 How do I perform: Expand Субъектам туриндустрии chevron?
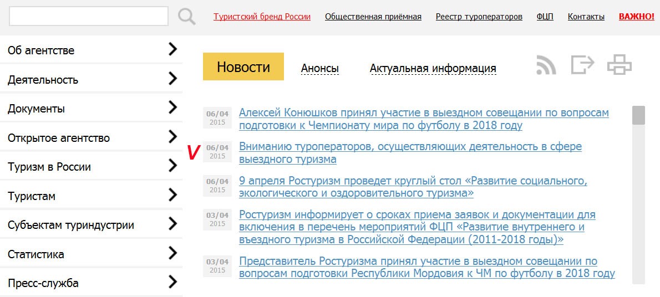click(172, 224)
